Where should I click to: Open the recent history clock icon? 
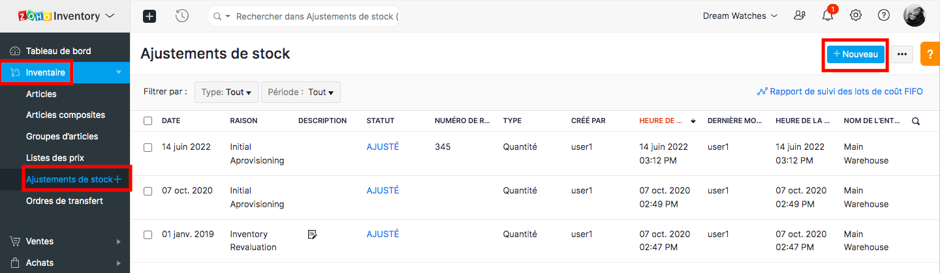click(182, 16)
